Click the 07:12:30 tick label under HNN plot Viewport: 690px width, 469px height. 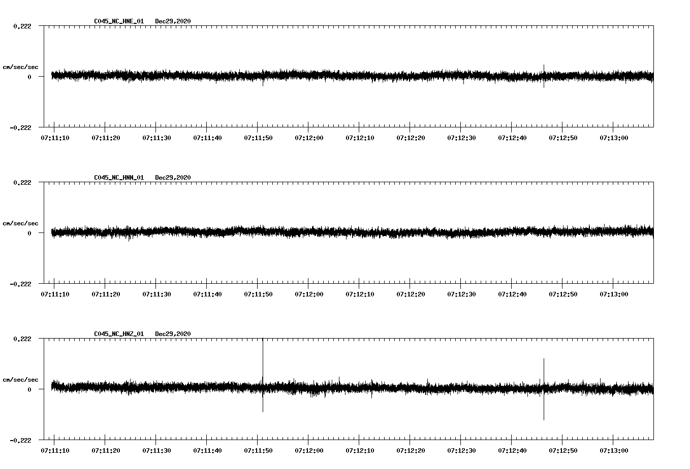461,294
